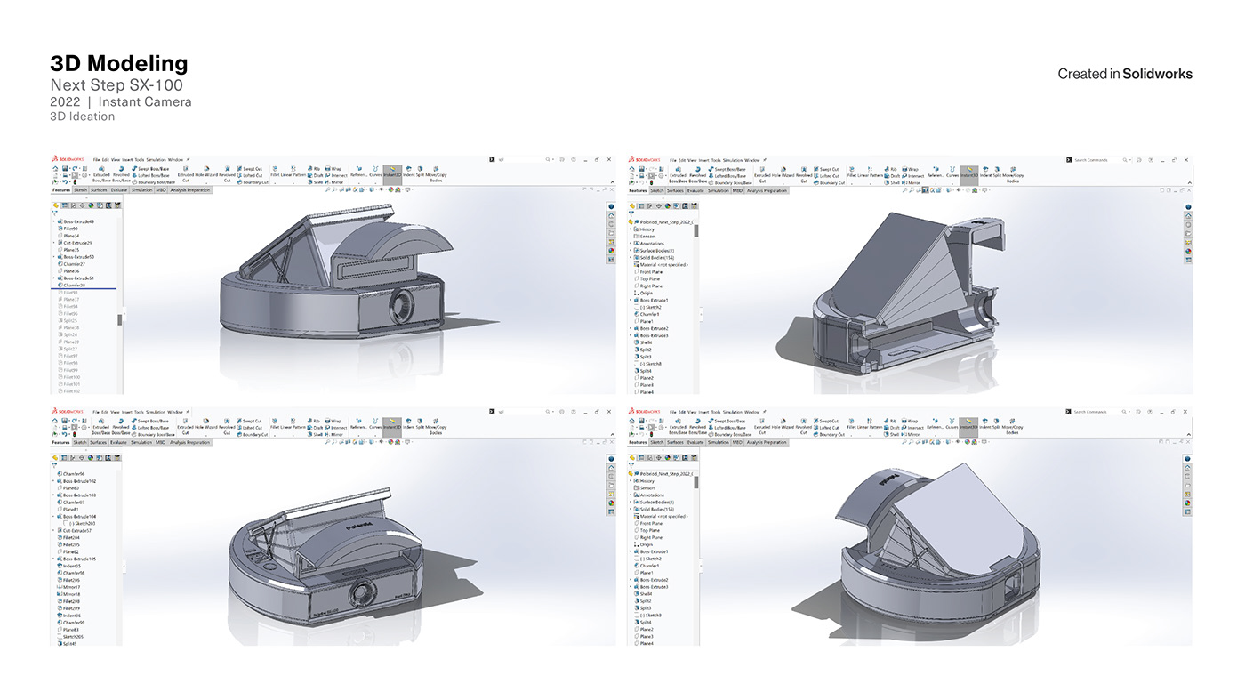Expand the Annotations folder

pos(629,244)
